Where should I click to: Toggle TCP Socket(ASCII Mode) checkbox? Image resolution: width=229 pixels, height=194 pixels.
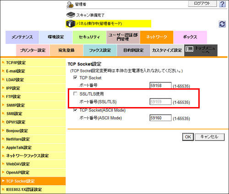tap(75, 110)
